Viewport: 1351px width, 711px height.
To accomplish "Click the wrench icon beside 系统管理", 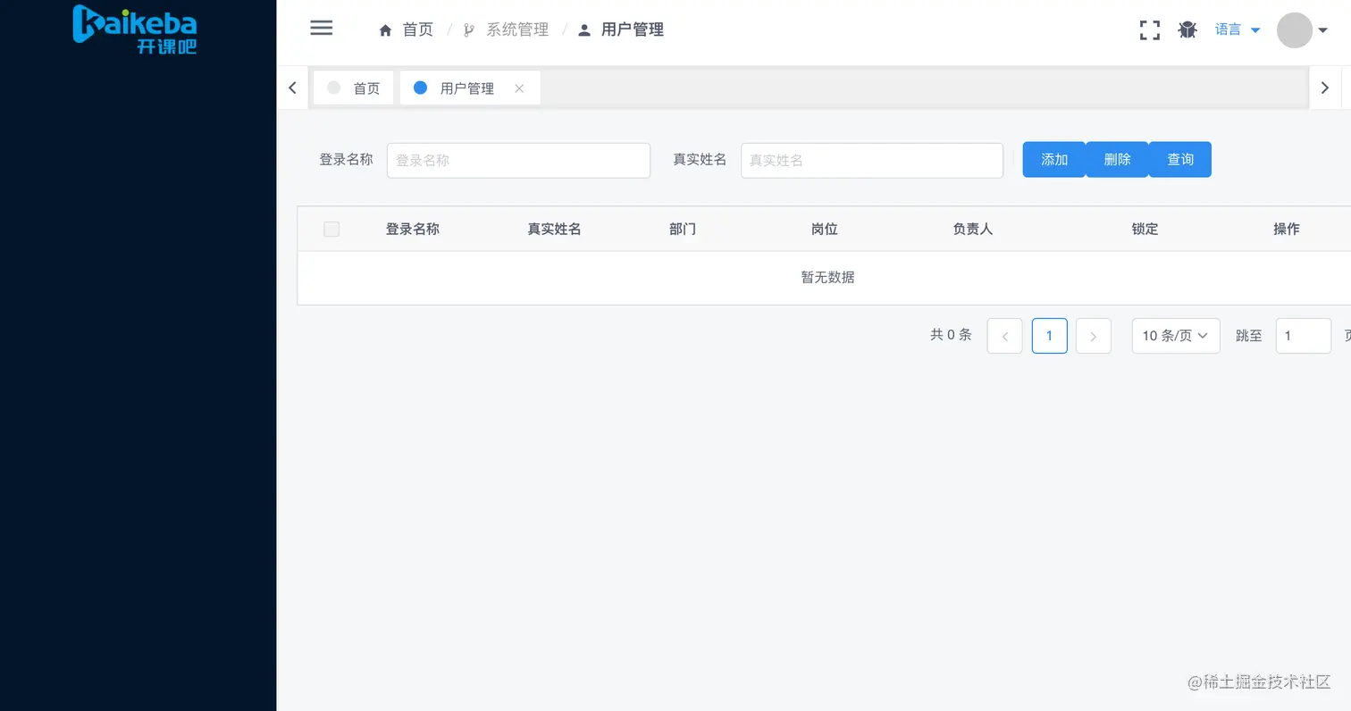I will coord(468,29).
